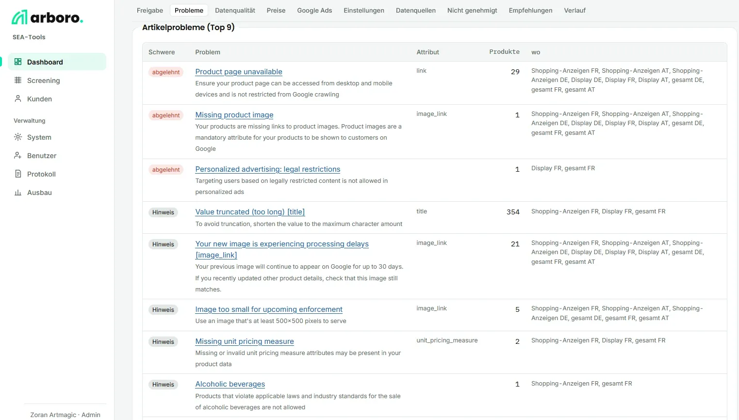Click the Ausbau chart icon
739x420 pixels.
(x=18, y=192)
